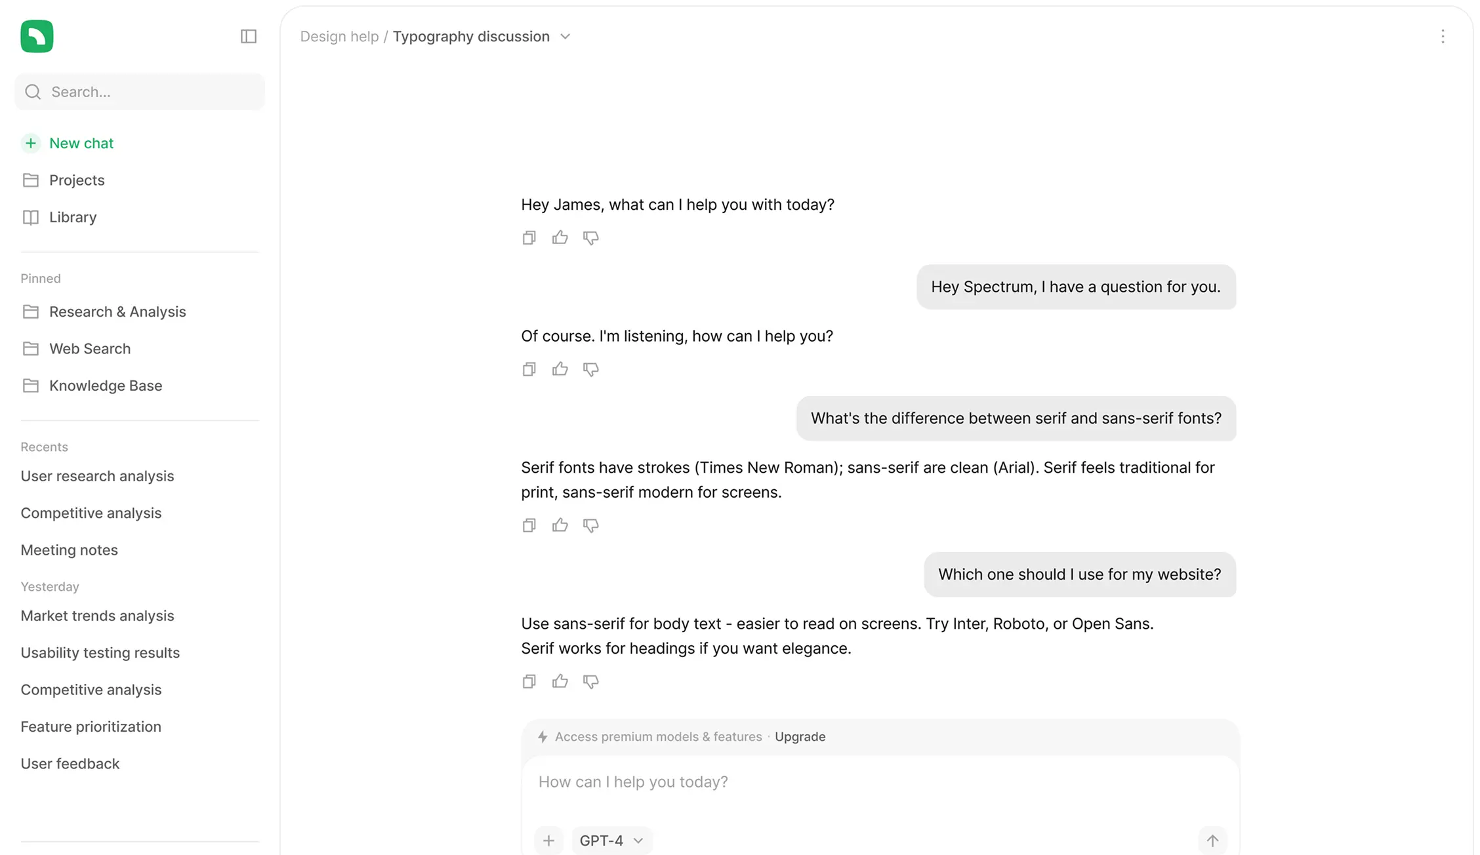The image size is (1480, 855).
Task: Open the GPT-4 model selector
Action: pos(611,840)
